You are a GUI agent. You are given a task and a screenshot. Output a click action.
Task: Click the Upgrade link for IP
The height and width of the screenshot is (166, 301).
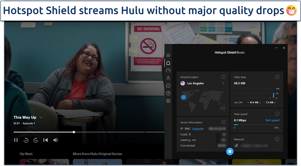tap(198, 129)
